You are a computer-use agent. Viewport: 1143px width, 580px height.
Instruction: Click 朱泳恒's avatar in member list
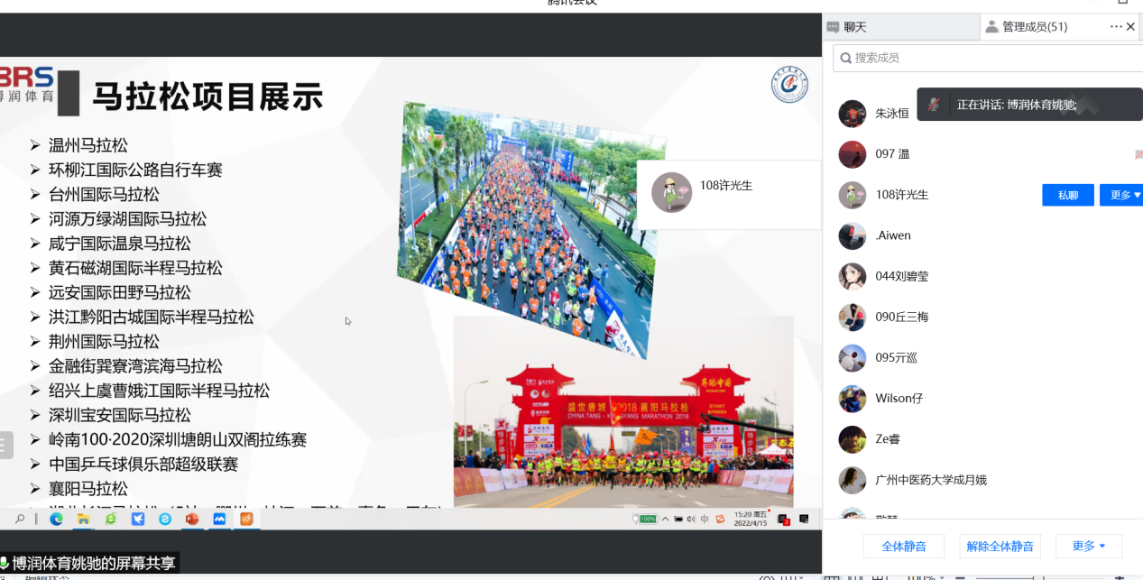[x=853, y=114]
